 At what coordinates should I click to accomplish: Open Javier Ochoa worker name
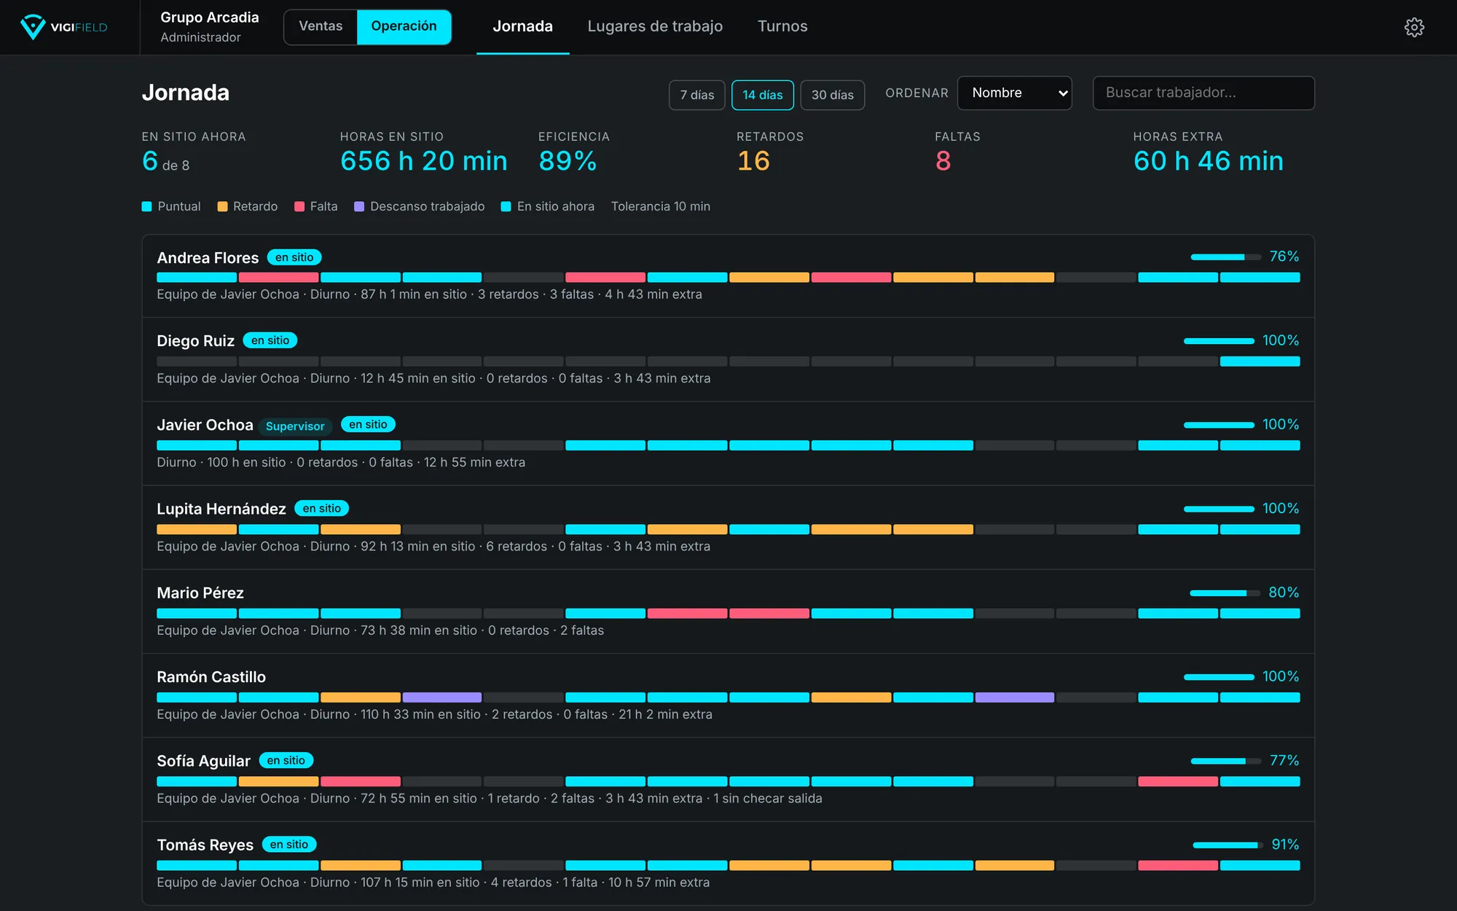pyautogui.click(x=205, y=425)
